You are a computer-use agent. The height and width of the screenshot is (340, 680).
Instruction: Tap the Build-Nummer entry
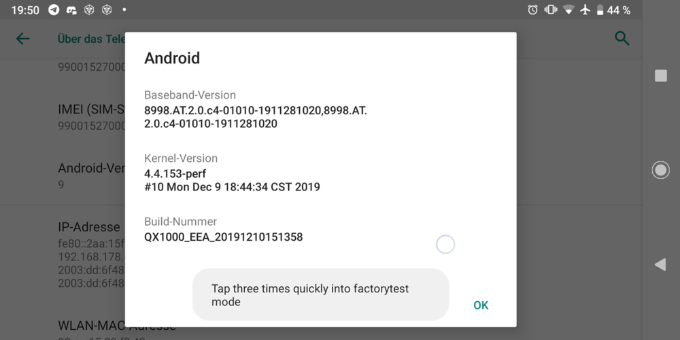point(224,230)
